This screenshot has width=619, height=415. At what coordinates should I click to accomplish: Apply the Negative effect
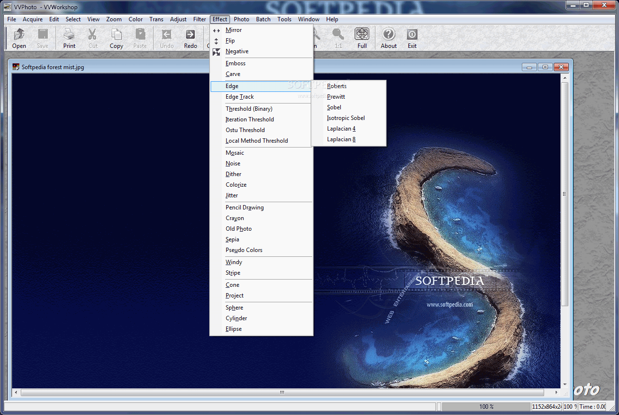[261, 51]
